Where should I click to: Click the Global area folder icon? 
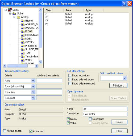(14, 14)
